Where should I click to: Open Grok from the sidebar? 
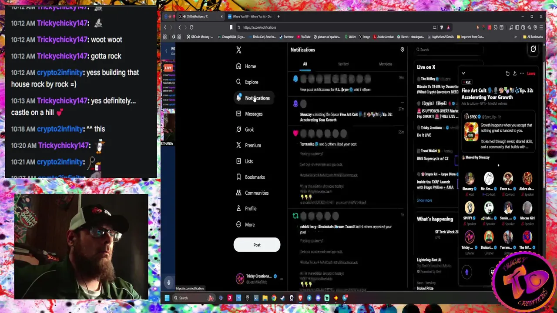click(x=245, y=130)
